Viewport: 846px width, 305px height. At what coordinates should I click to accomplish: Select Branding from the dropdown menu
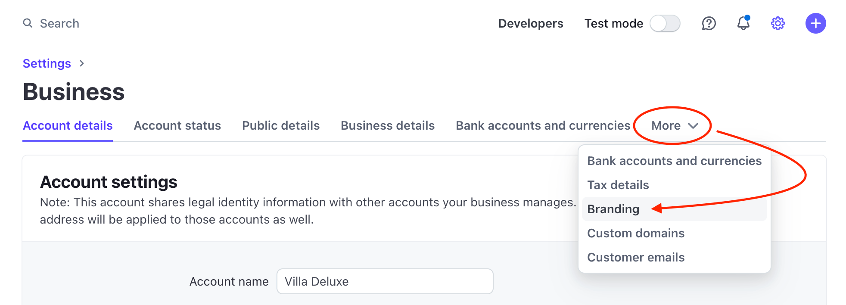pos(613,209)
